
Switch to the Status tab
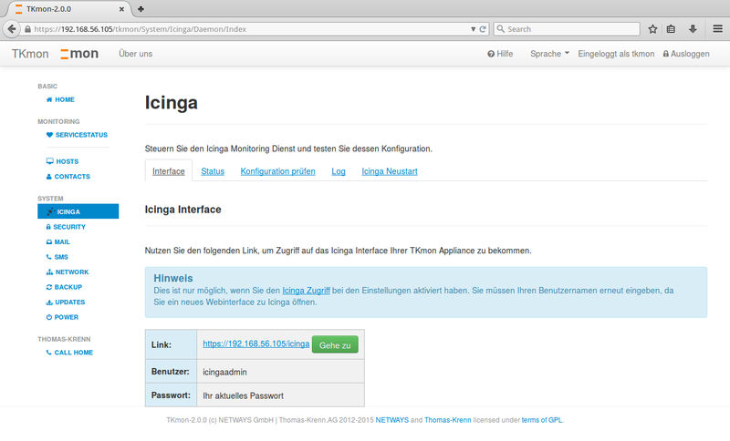(213, 171)
